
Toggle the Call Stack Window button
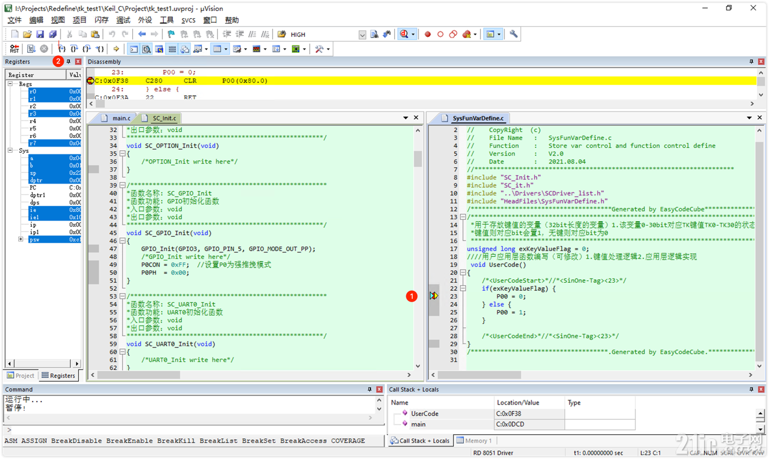click(184, 49)
